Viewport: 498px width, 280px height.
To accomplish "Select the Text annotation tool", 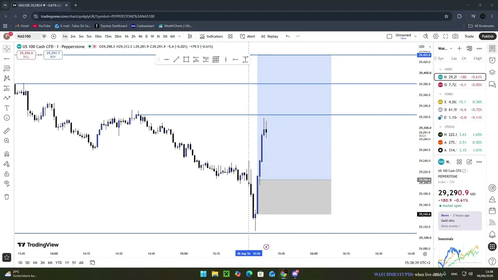I will pos(7,108).
